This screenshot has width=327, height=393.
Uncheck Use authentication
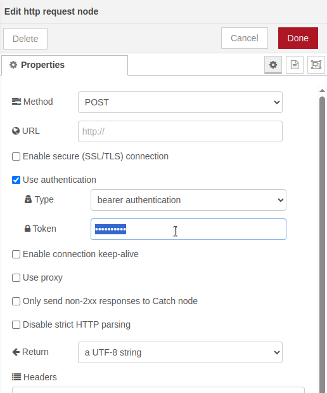tap(16, 180)
